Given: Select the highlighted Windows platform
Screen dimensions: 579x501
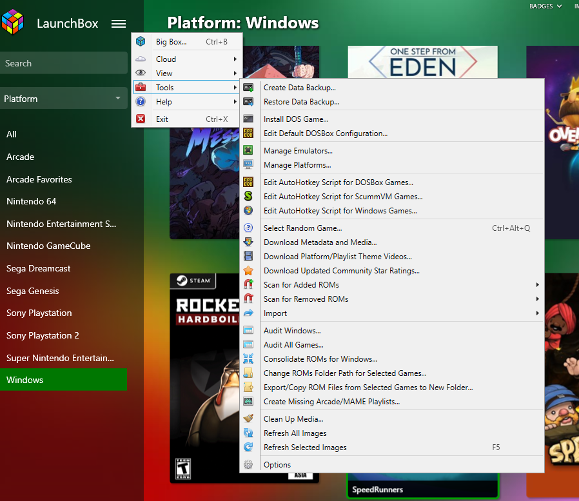Looking at the screenshot, I should click(64, 380).
